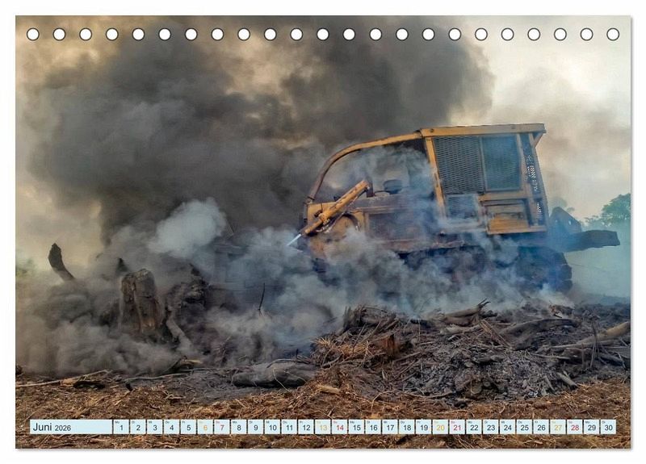Select Saturday June 13 date cell
646x464 pixels.
322,427
